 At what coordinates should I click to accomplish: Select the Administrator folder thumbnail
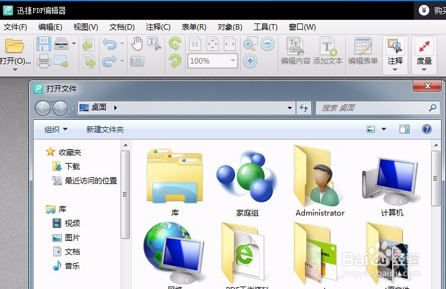(x=320, y=181)
